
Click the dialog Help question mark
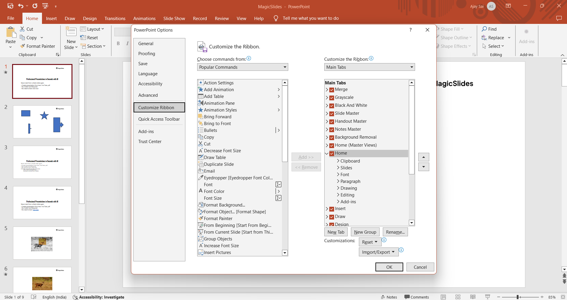pyautogui.click(x=410, y=30)
